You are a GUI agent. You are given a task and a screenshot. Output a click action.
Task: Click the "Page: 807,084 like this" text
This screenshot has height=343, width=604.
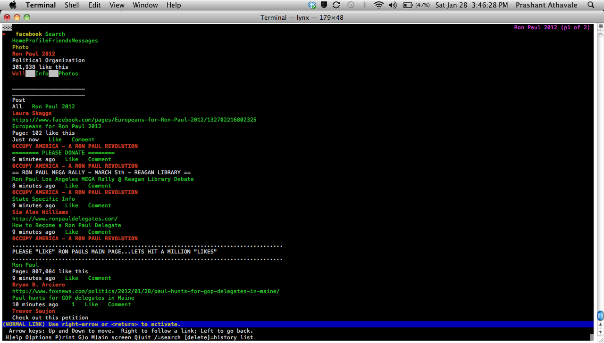[50, 271]
